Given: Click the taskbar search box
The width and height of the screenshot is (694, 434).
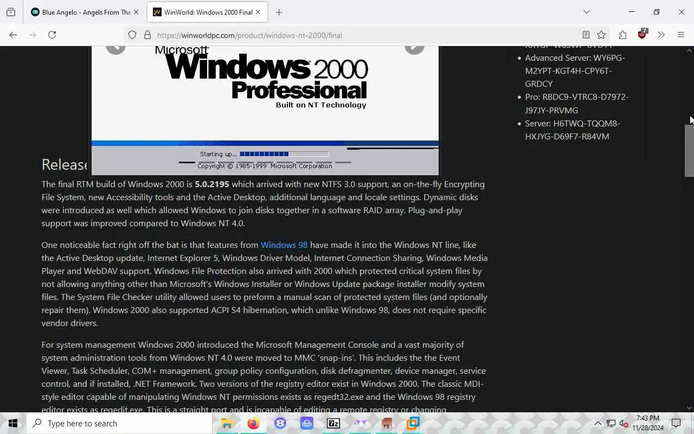Looking at the screenshot, I should (119, 423).
